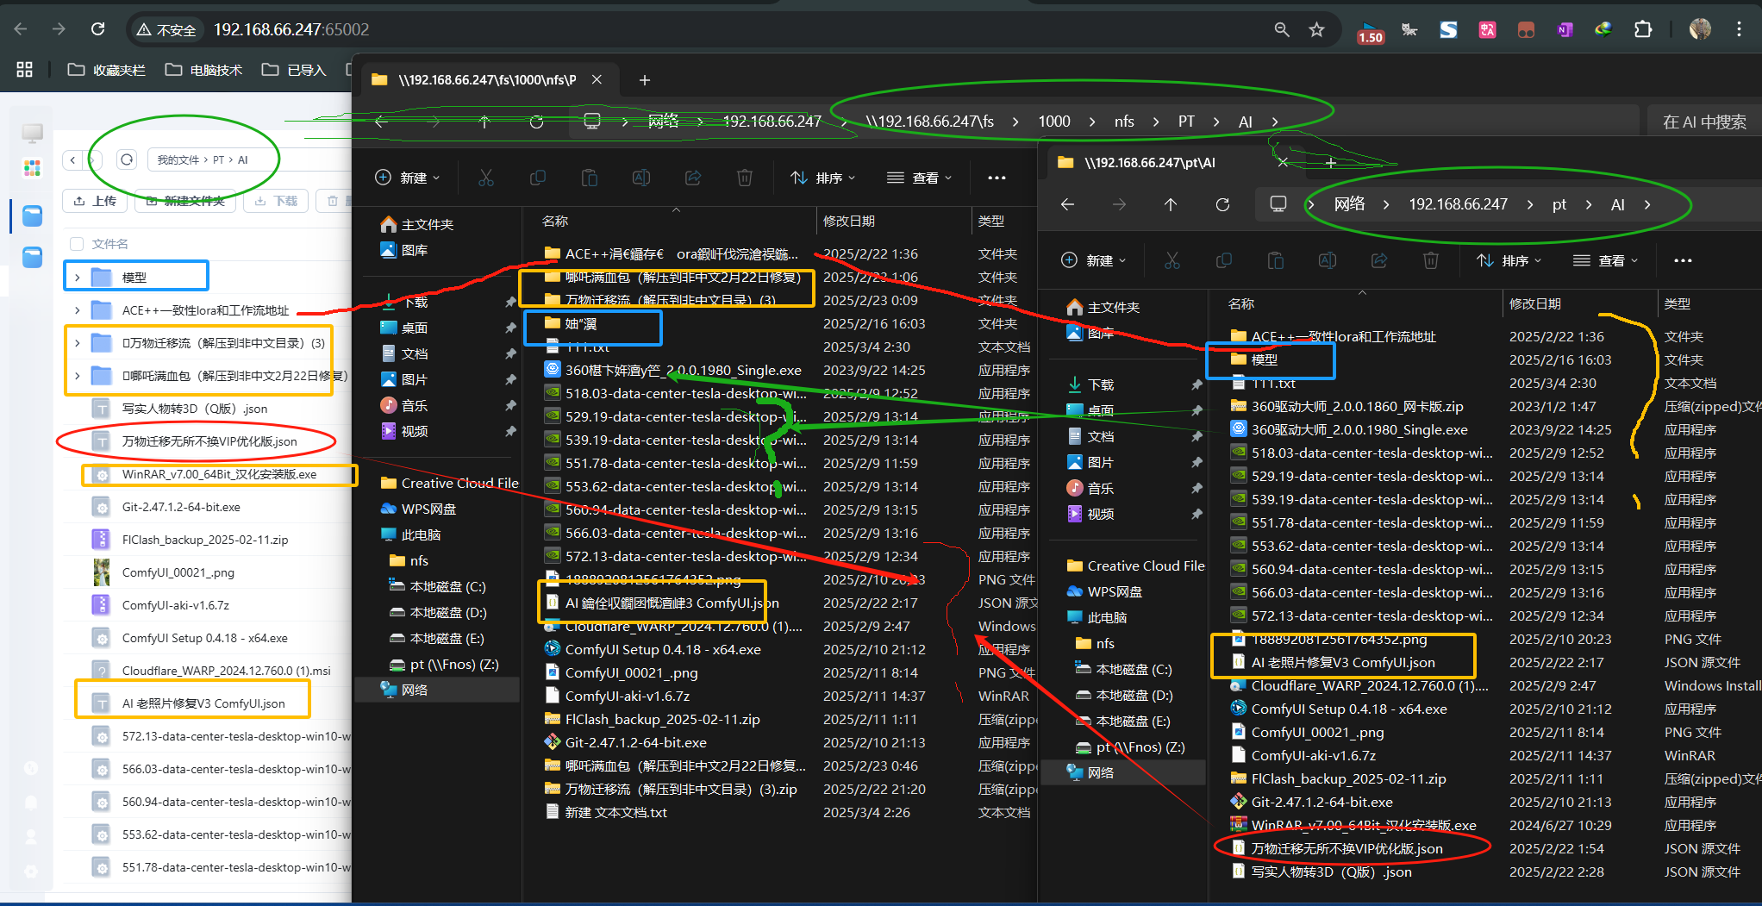1762x906 pixels.
Task: Open See more dots in right Explorer toolbar
Action: click(x=1683, y=260)
